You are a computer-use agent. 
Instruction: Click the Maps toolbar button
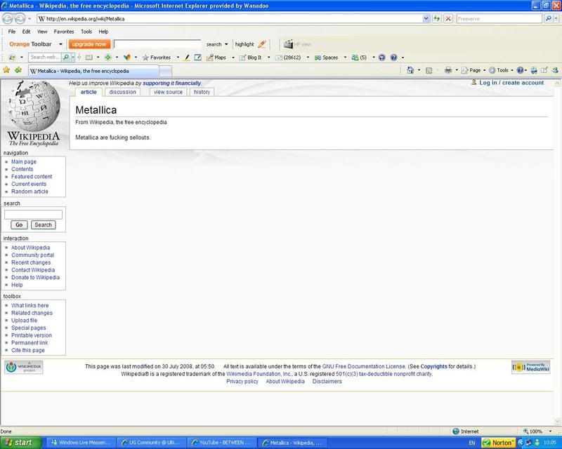click(216, 58)
